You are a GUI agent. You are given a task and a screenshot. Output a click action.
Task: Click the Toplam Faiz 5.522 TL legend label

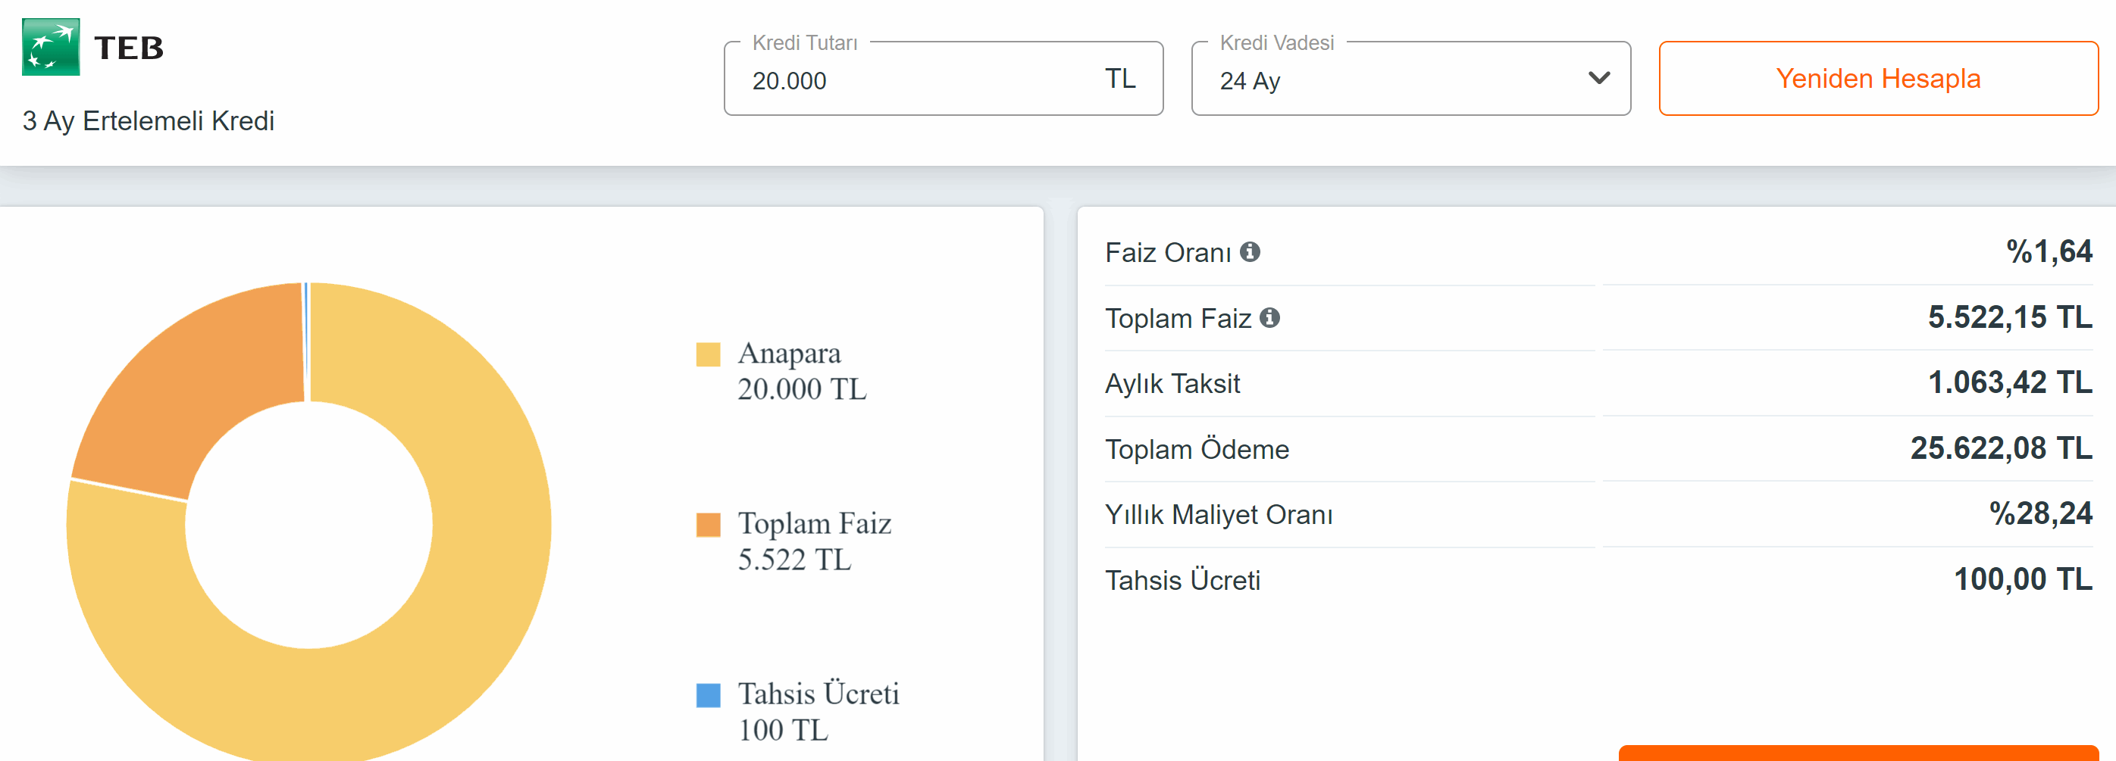coord(814,541)
